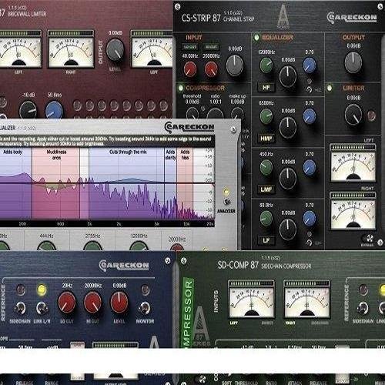This screenshot has height=385, width=385.
Task: Click the black gain knob next to HMF button
Action: (288, 127)
